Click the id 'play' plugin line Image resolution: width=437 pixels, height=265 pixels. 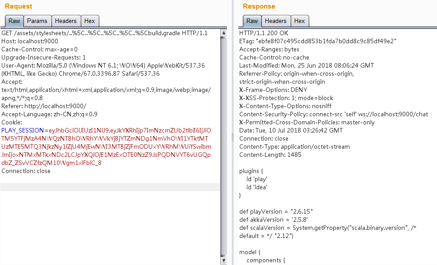coord(257,179)
